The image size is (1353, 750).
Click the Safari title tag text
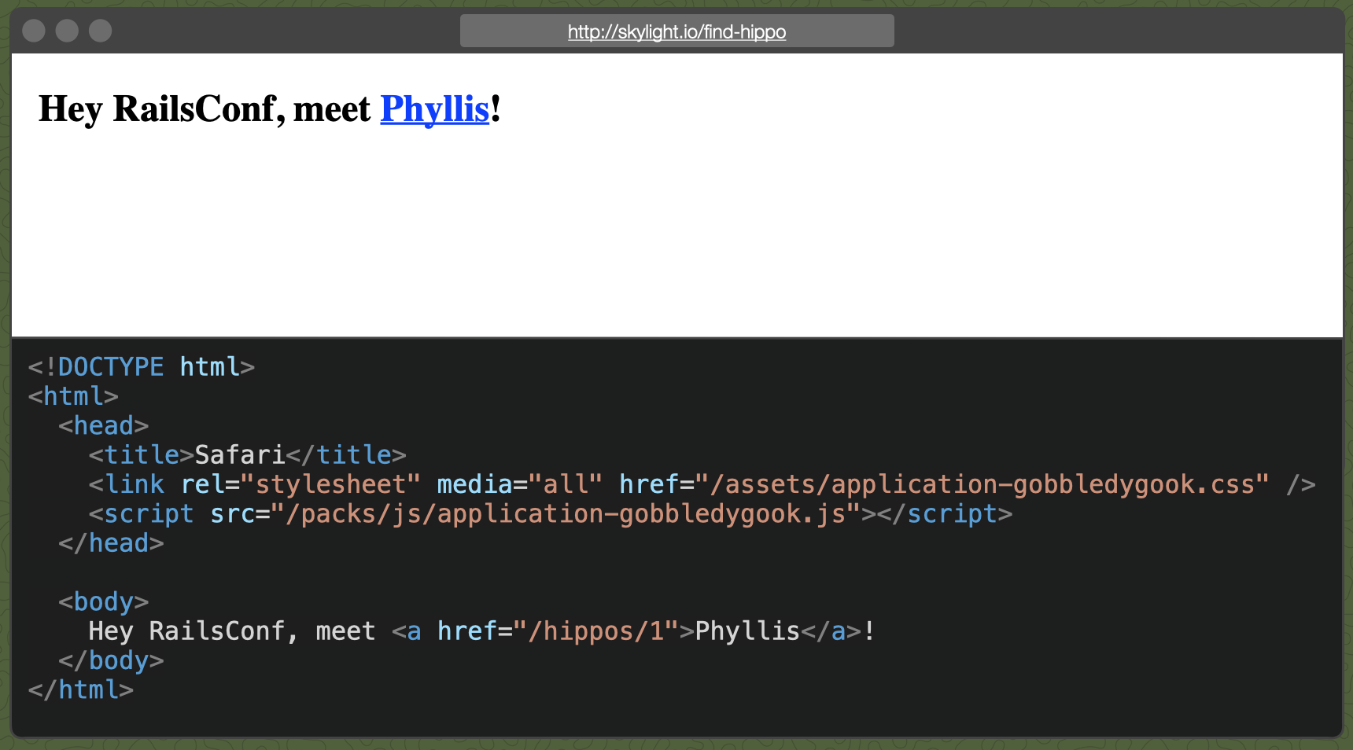point(239,454)
